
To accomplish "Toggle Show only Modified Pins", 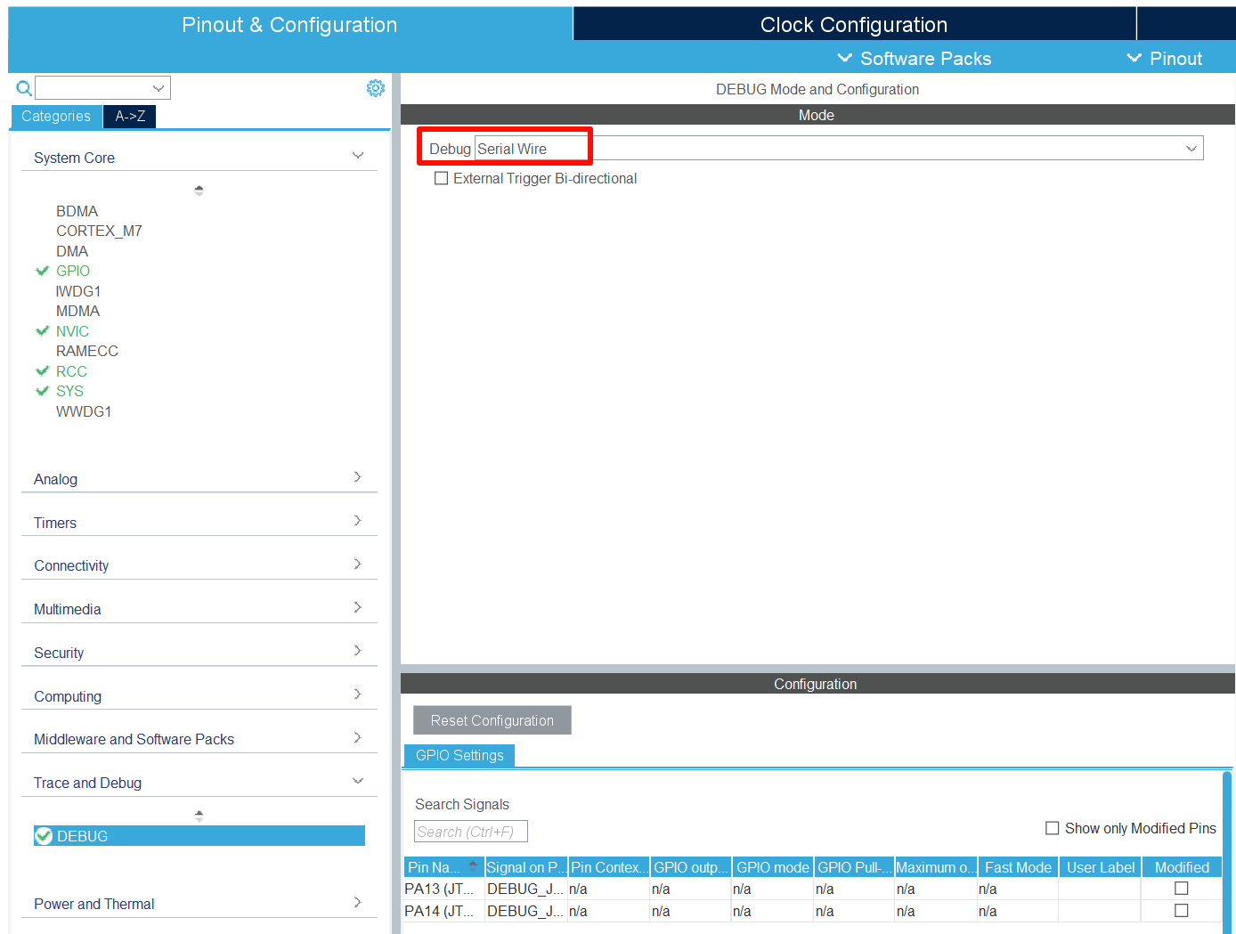I will (x=1052, y=828).
